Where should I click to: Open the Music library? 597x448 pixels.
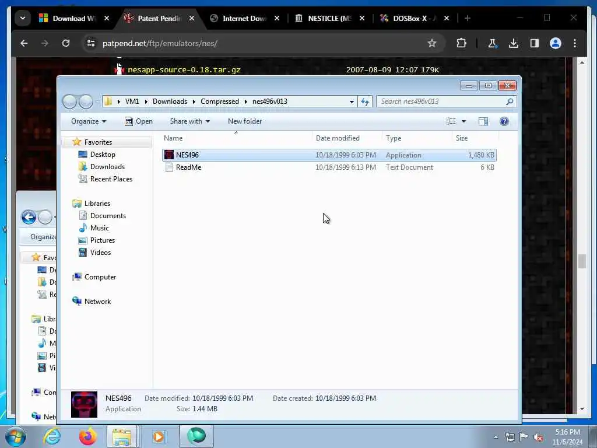pos(99,228)
